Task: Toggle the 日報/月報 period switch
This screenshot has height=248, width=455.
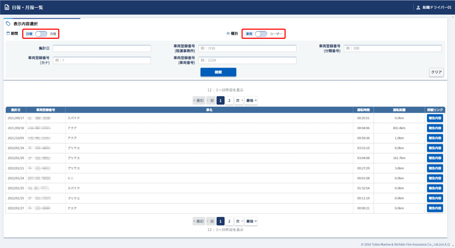Action: tap(41, 34)
